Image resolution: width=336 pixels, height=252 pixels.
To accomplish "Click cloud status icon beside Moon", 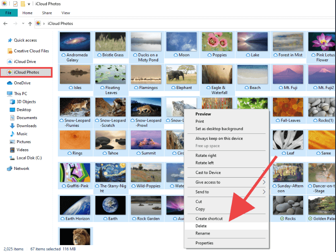I will tap(176, 55).
